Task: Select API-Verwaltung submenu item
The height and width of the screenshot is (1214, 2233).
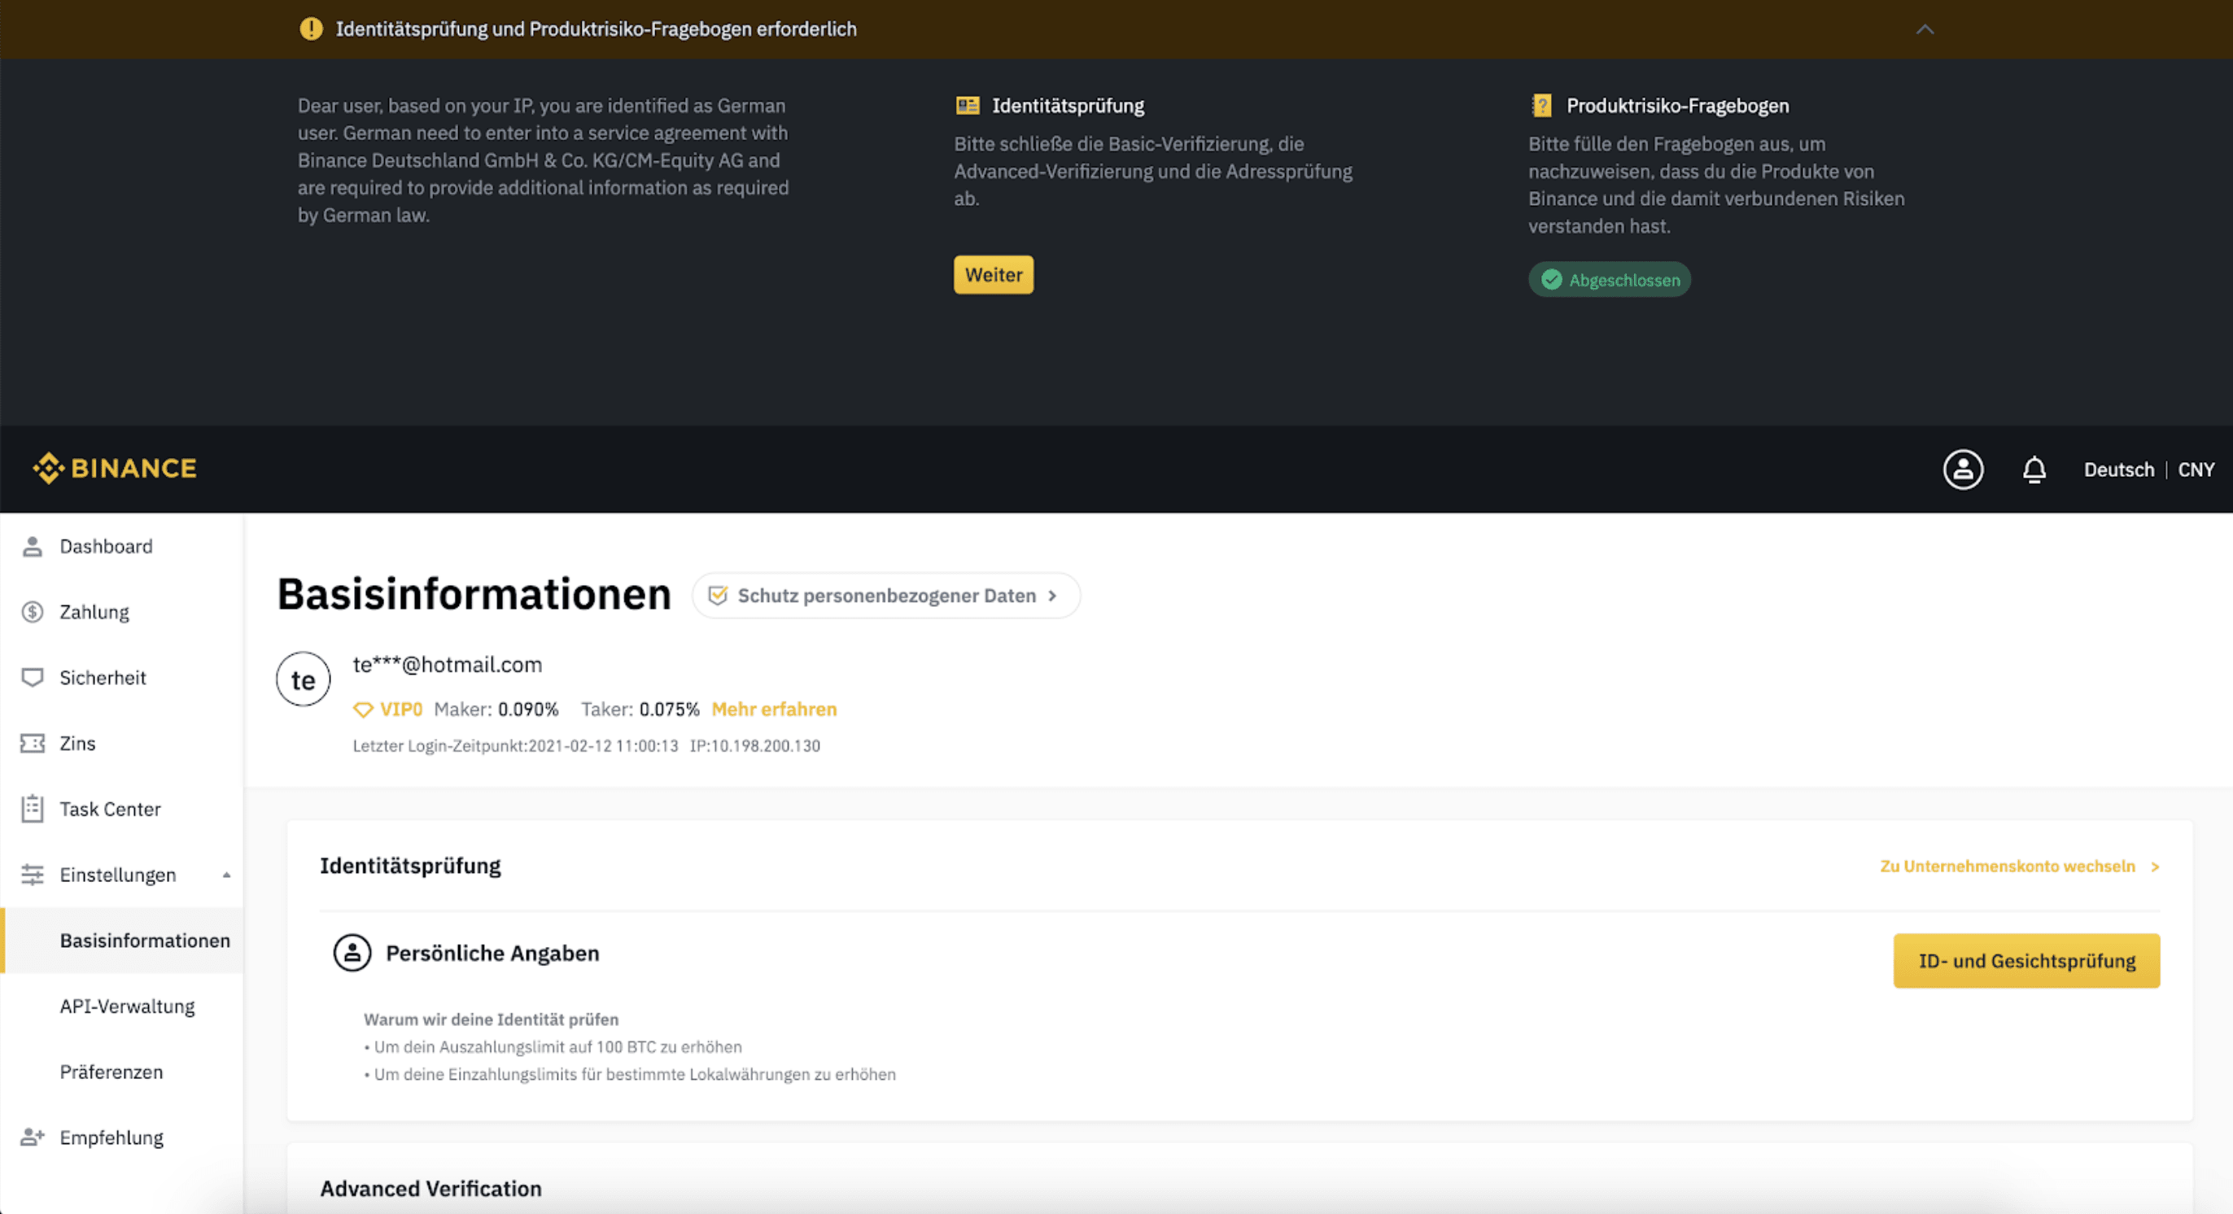Action: [121, 1006]
